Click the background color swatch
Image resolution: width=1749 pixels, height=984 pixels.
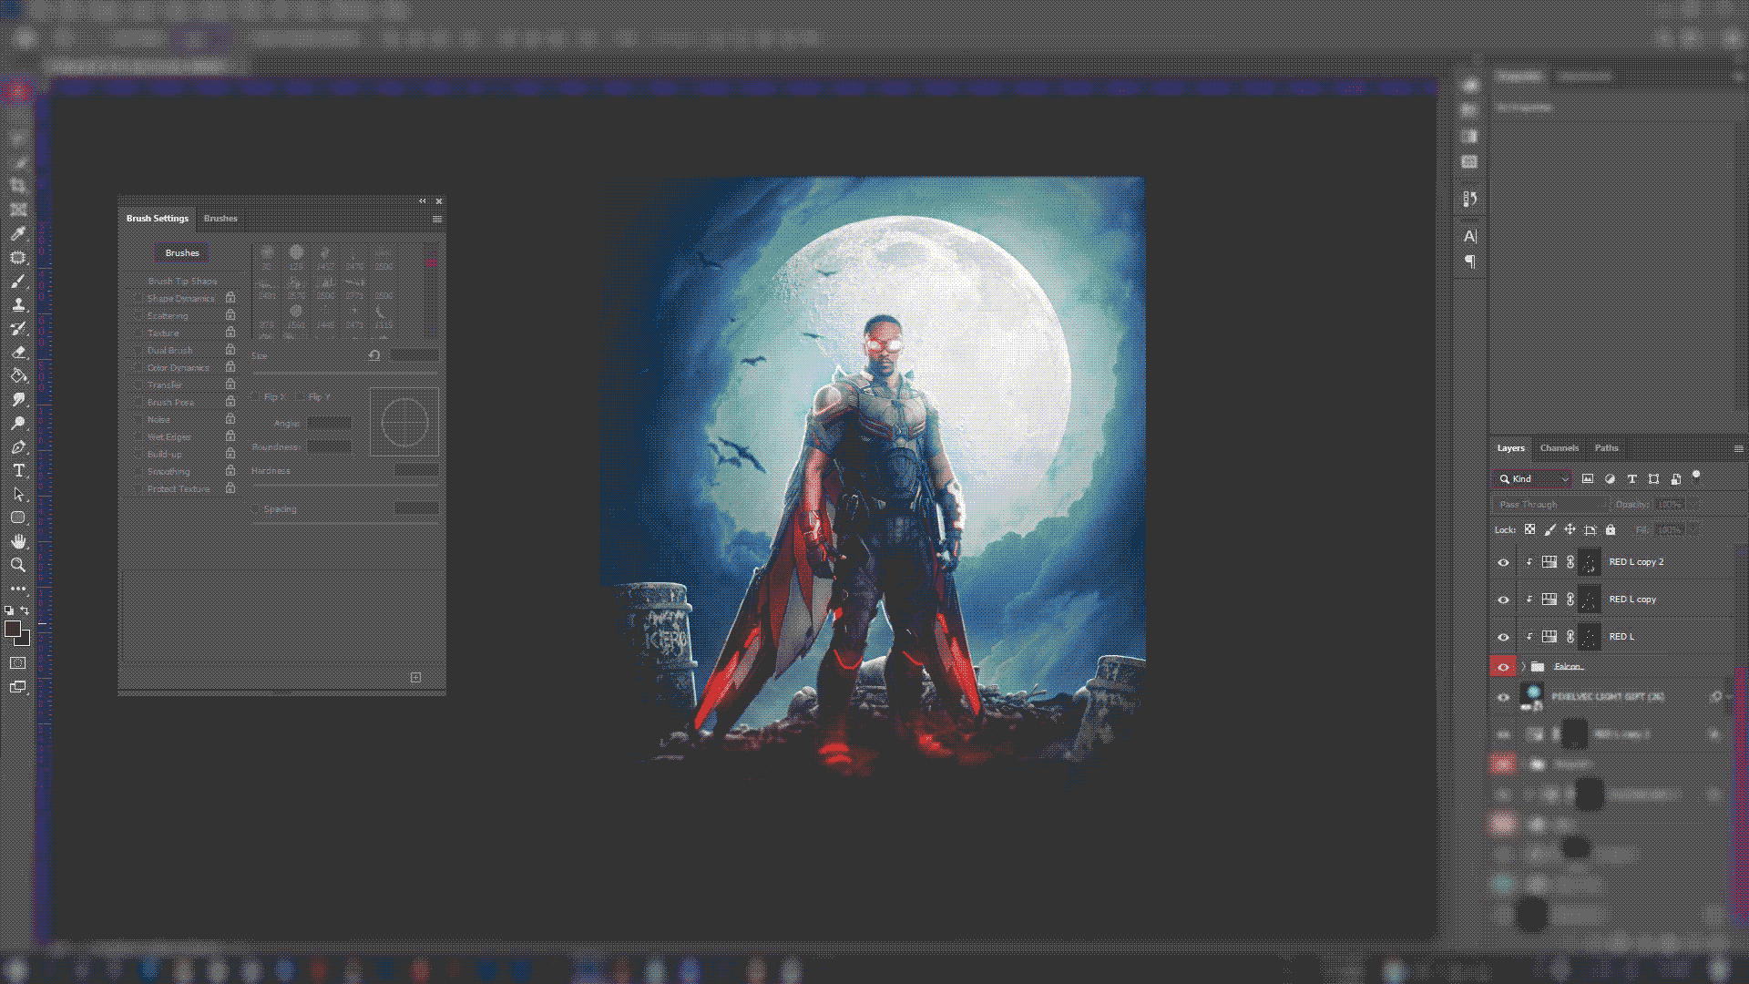coord(25,640)
